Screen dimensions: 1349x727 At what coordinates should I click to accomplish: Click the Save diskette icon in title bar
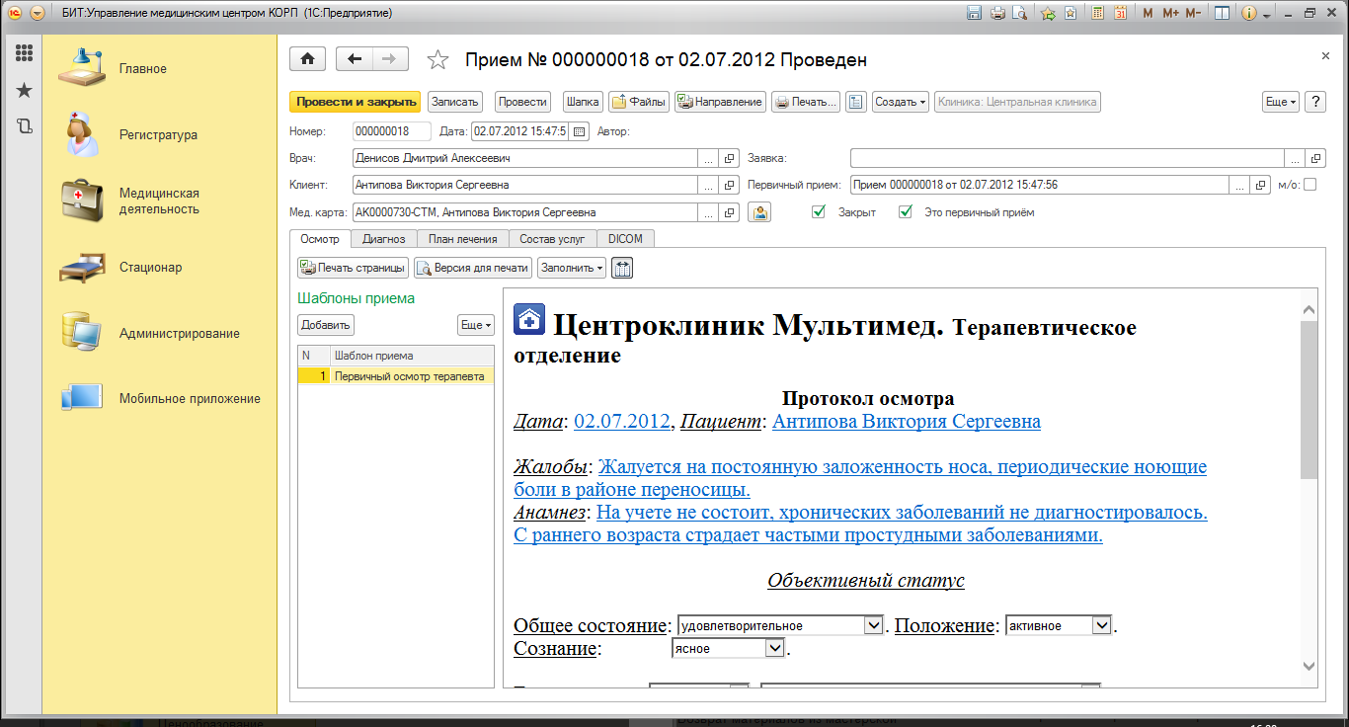pyautogui.click(x=975, y=14)
